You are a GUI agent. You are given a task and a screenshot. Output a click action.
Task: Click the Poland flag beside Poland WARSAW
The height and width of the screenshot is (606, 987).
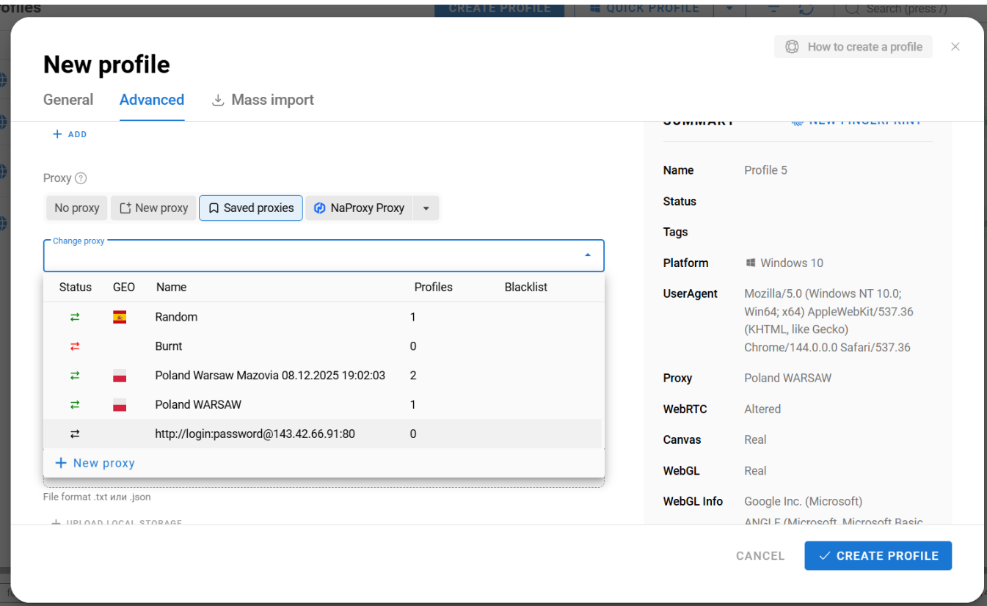(x=120, y=405)
